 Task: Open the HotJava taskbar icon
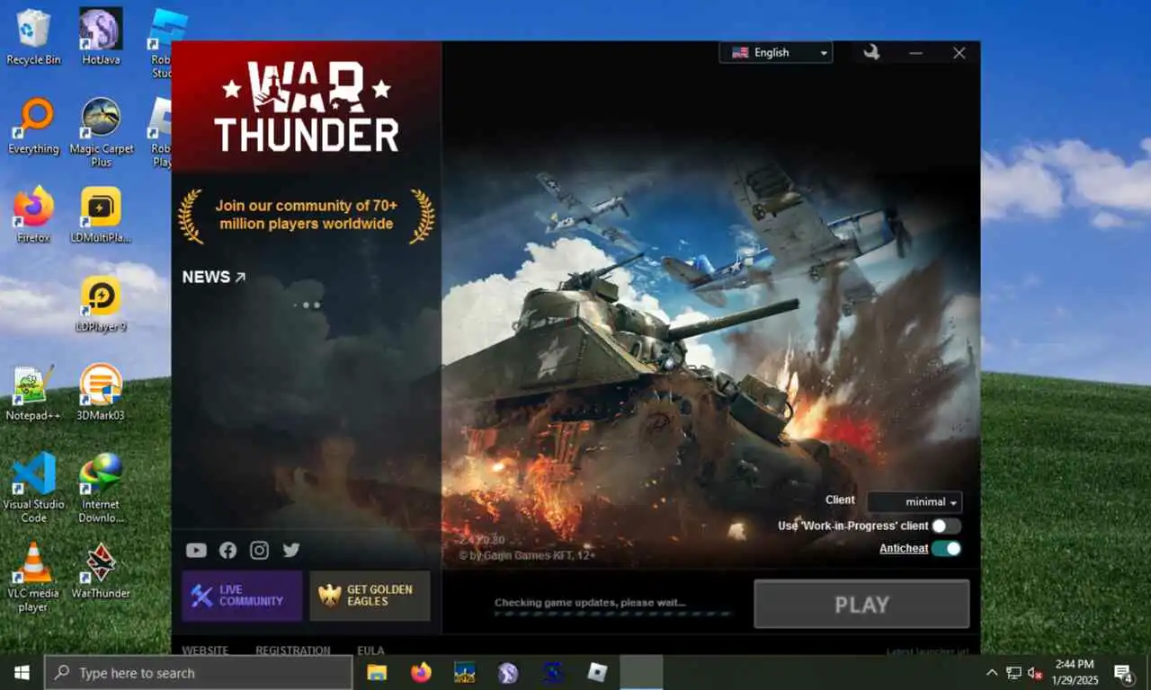point(508,672)
